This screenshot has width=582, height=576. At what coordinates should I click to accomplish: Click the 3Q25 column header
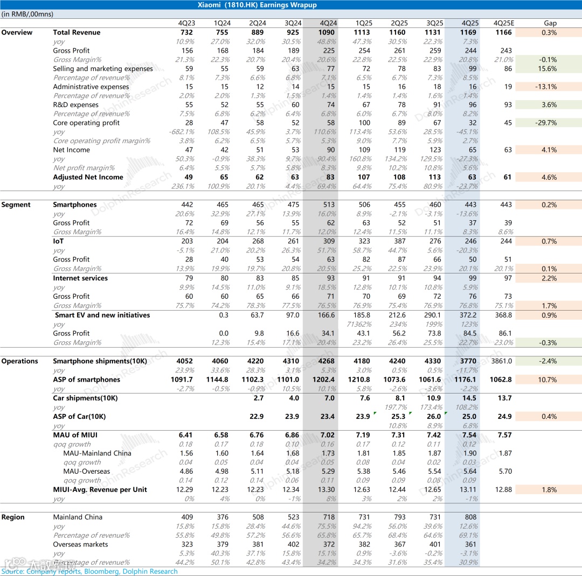434,23
